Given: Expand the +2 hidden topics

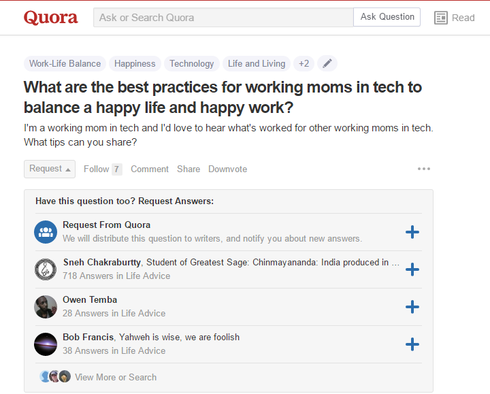Looking at the screenshot, I should (304, 63).
